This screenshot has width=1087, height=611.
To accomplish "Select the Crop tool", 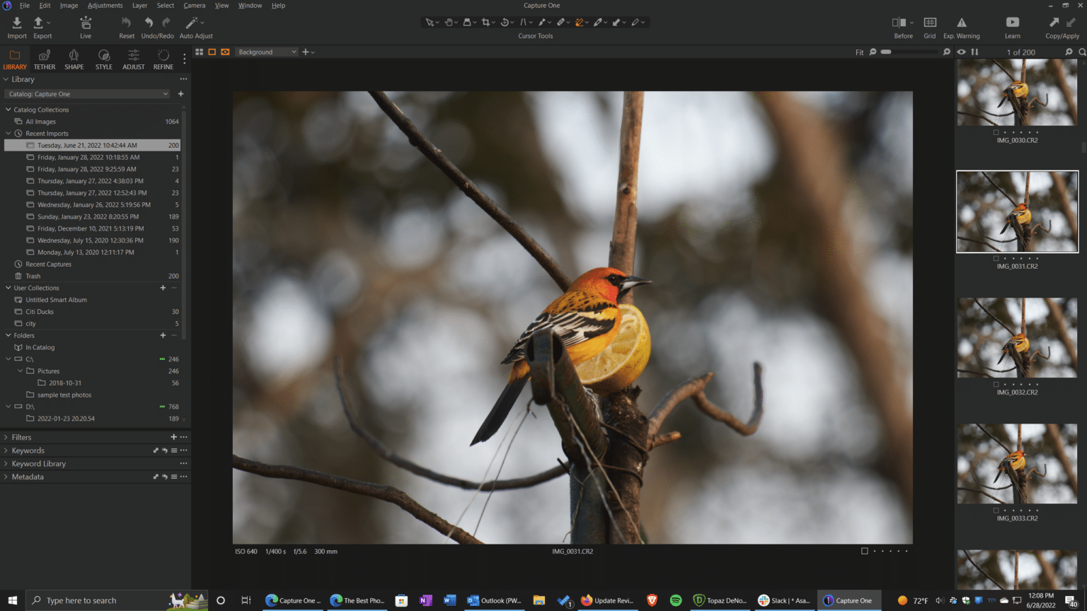I will [486, 22].
